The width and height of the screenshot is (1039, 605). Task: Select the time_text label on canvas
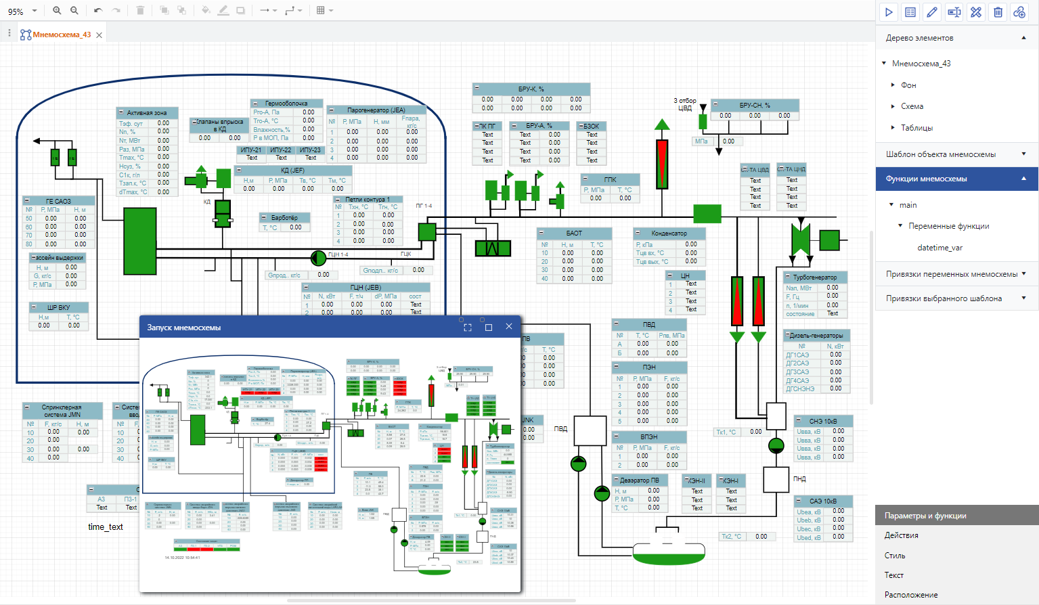(106, 527)
